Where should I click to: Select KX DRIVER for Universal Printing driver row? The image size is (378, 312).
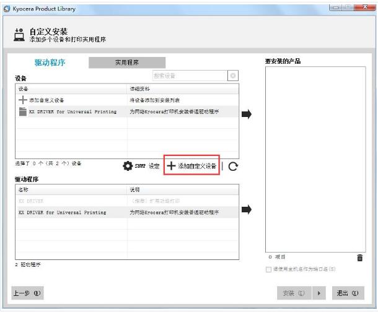pyautogui.click(x=127, y=212)
